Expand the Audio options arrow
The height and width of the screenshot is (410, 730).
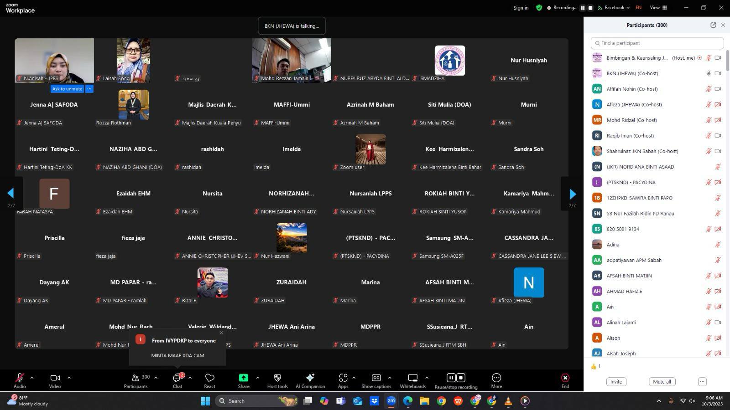31,378
